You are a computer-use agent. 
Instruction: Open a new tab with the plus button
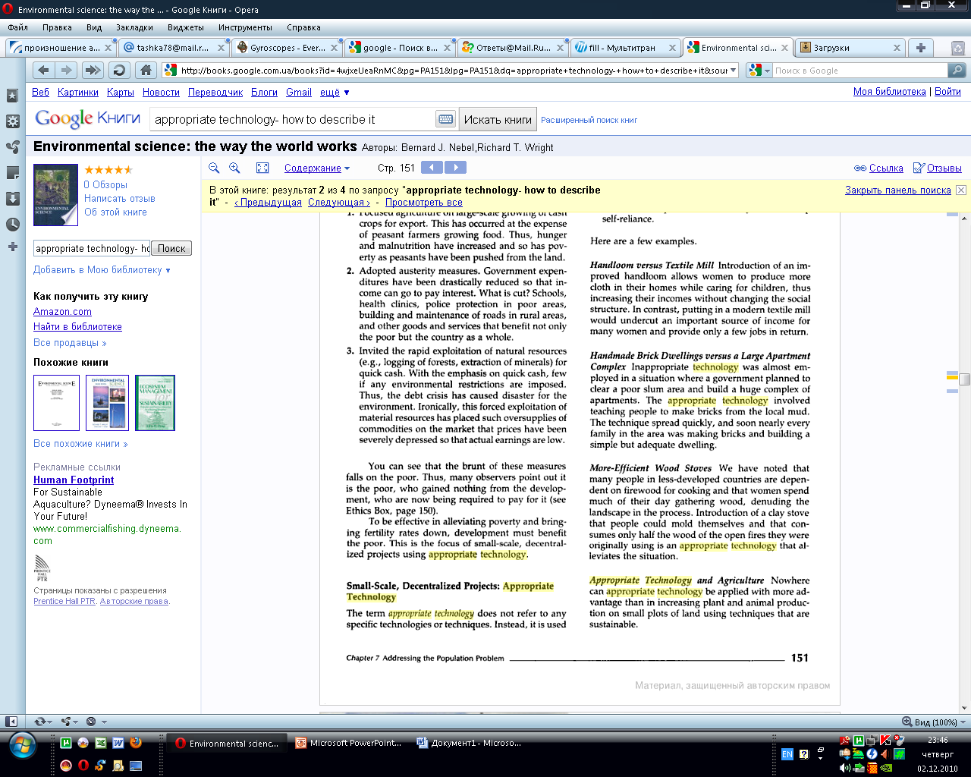click(921, 48)
